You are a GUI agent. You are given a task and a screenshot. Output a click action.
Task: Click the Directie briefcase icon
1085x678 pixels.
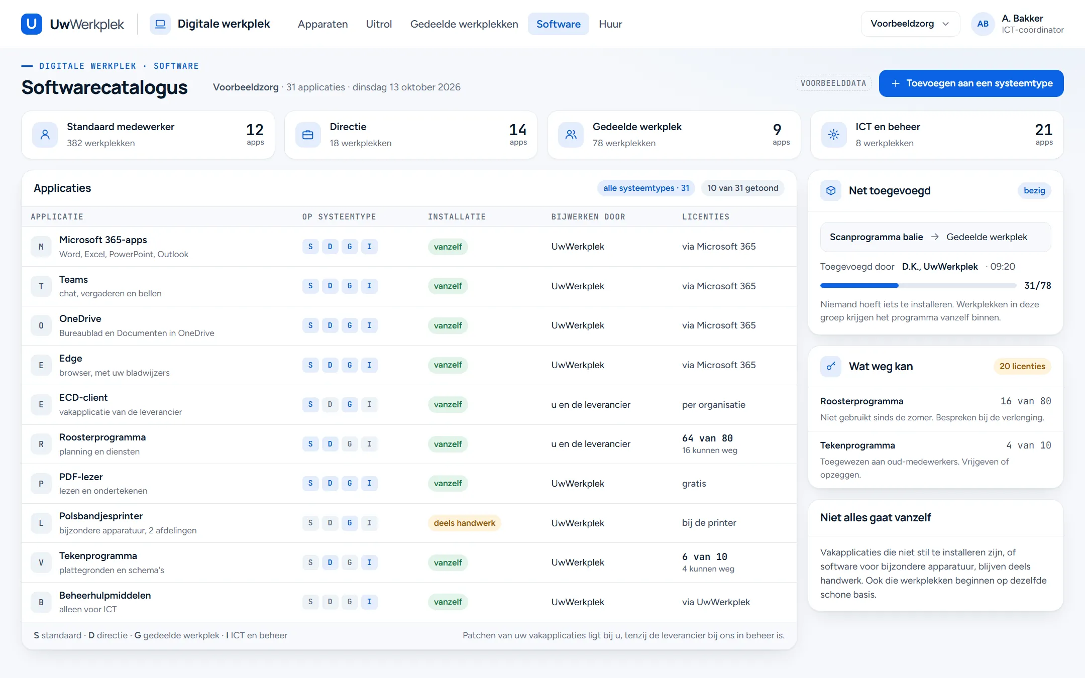click(308, 135)
